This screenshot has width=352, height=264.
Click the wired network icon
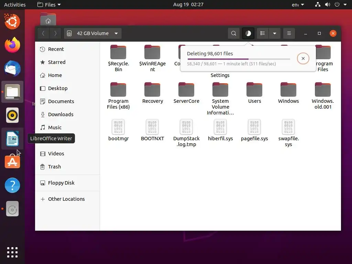318,4
